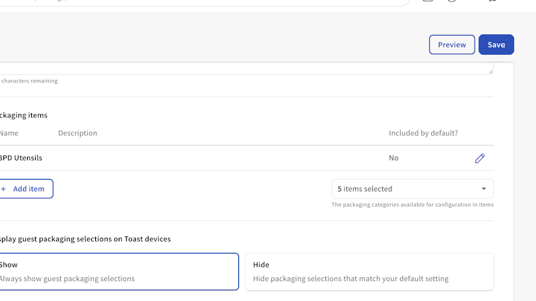Viewport: 536px width, 301px height.
Task: Select Show guest packaging selections option
Action: (x=117, y=271)
